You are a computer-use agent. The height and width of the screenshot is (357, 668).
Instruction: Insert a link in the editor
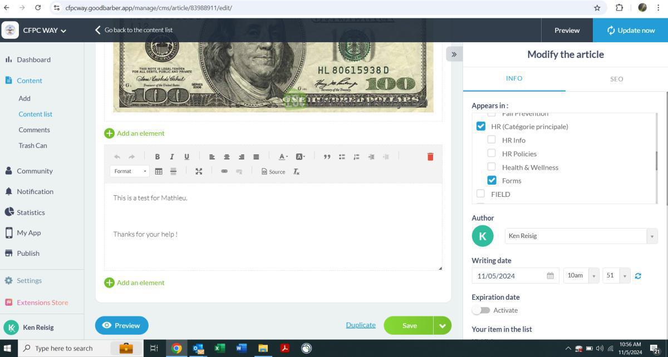click(224, 171)
